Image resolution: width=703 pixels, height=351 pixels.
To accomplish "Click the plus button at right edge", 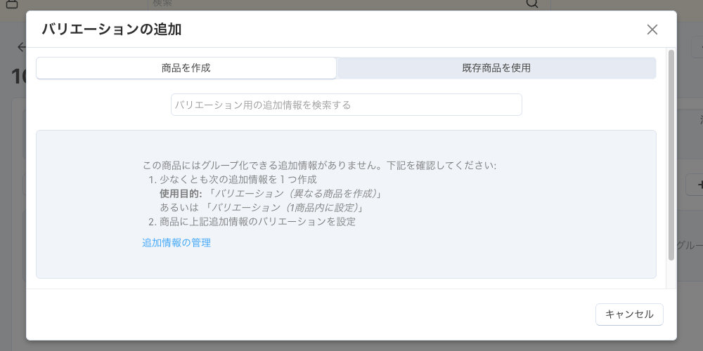I will coord(697,185).
